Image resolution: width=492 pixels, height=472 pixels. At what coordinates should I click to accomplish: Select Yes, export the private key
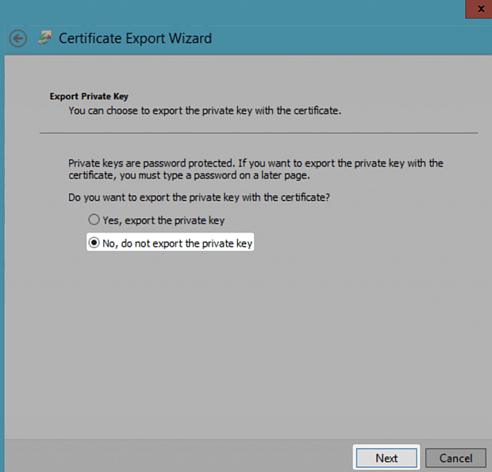[156, 221]
